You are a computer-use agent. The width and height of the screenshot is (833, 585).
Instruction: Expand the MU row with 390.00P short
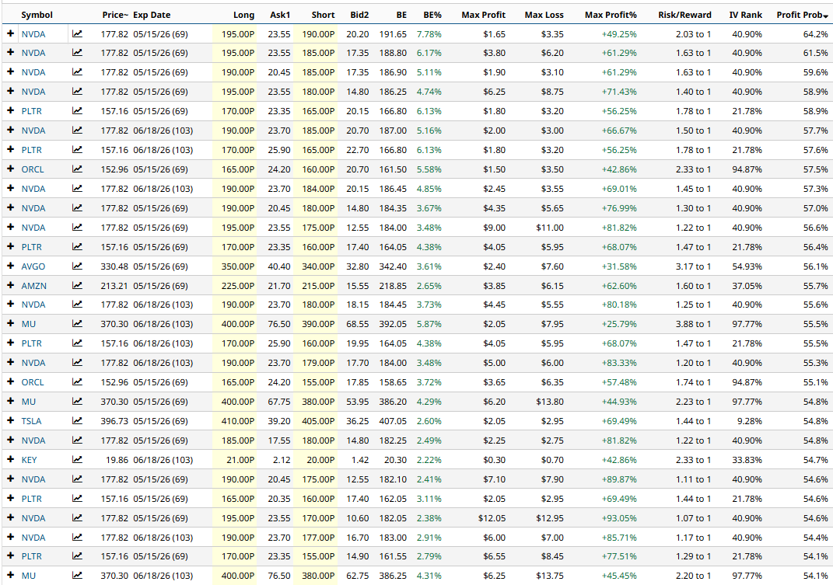[x=10, y=324]
